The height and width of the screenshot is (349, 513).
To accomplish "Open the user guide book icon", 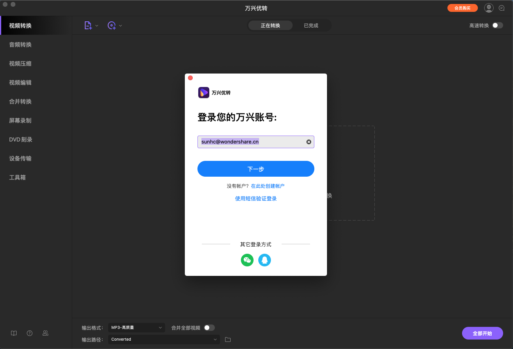I will 14,333.
